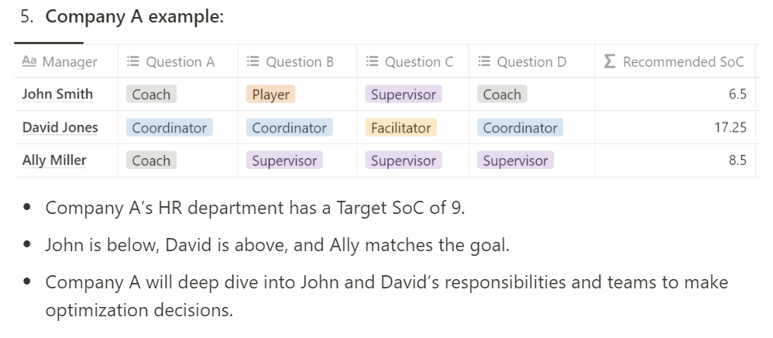Screen dimensions: 773x338
Task: Open the John Smith page
Action: [57, 94]
